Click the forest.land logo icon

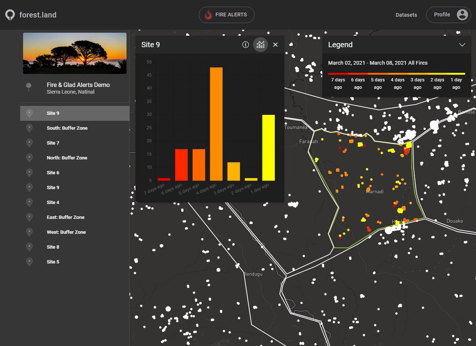(x=10, y=15)
